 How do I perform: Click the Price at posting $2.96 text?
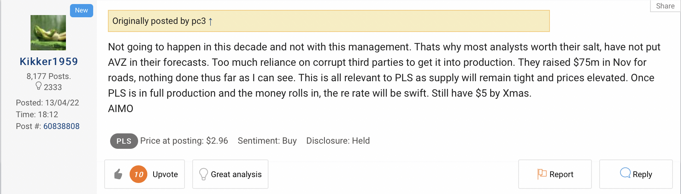[x=184, y=141]
